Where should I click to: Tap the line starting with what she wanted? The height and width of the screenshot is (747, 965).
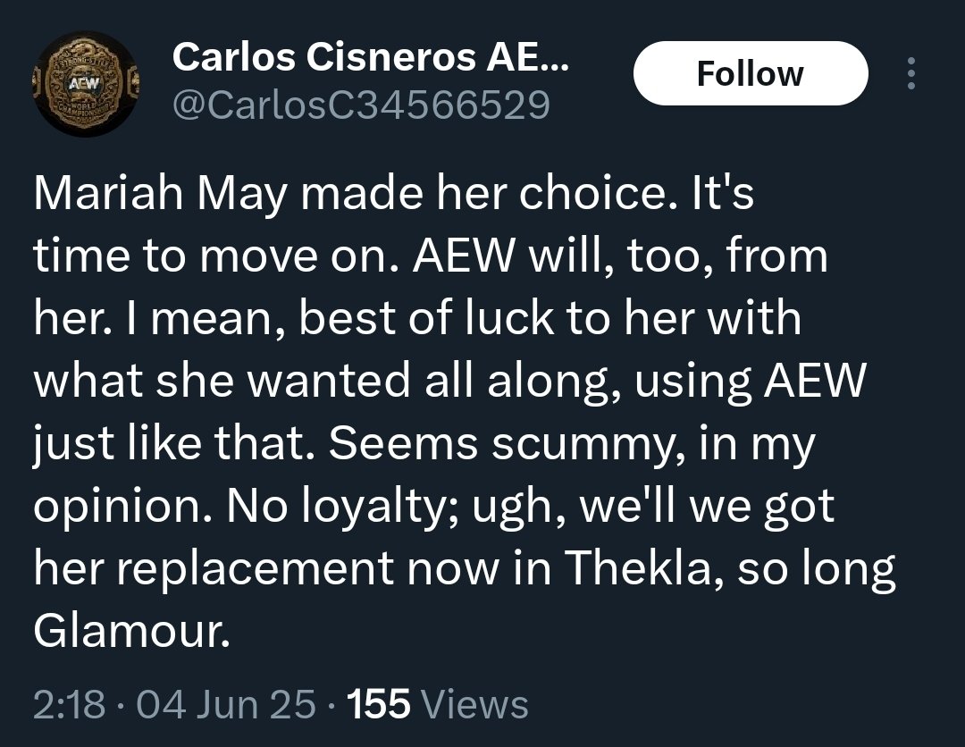tap(449, 382)
